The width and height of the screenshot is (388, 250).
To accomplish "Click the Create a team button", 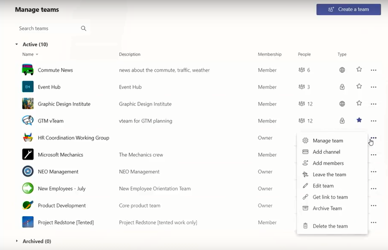I will click(x=348, y=9).
